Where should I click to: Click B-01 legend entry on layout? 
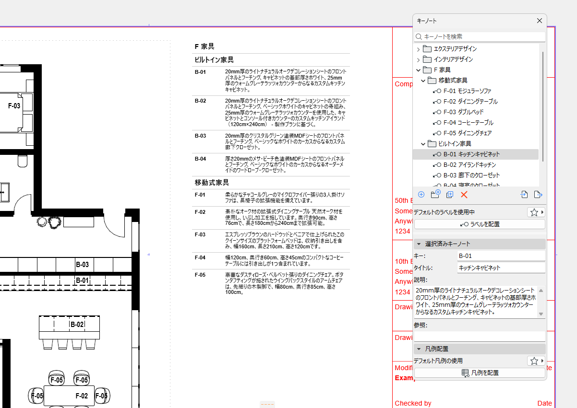271,81
